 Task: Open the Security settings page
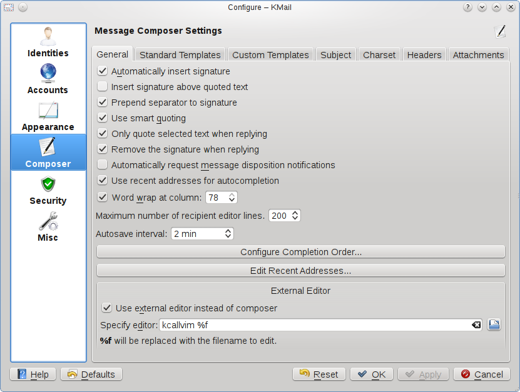pyautogui.click(x=48, y=190)
